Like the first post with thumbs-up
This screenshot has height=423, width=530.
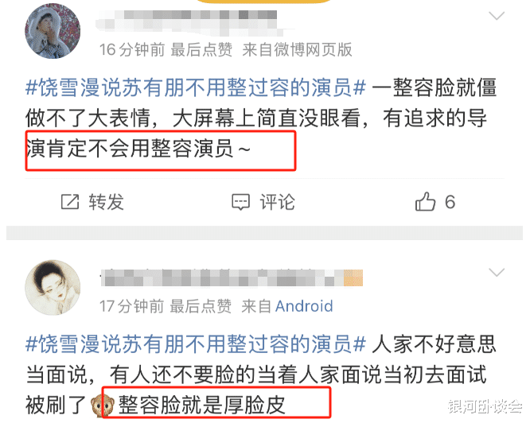coord(425,201)
